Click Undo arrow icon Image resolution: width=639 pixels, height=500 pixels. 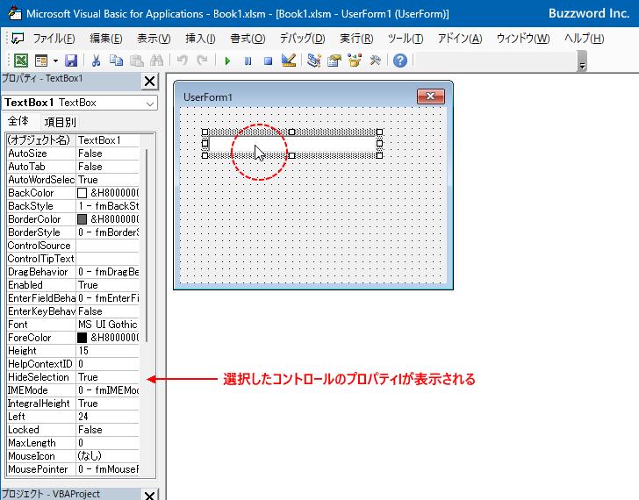[183, 61]
